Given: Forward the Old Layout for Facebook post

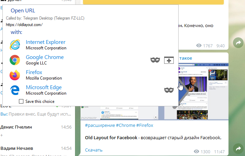Looking at the screenshot, I should pos(238,148).
